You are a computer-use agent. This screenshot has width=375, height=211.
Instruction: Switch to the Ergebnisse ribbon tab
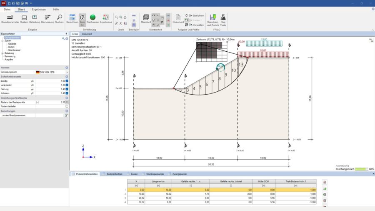point(39,9)
